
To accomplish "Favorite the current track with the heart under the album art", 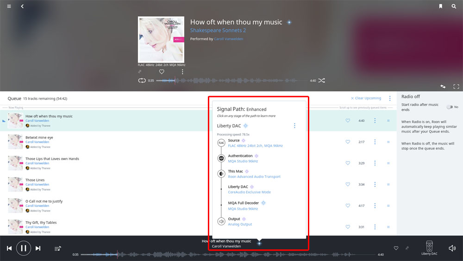I will point(162,72).
